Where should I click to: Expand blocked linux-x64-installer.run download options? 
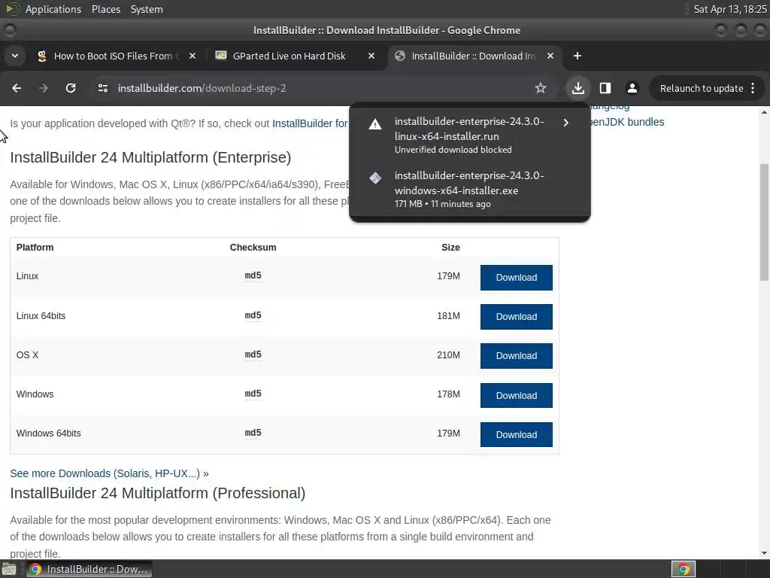(x=565, y=123)
